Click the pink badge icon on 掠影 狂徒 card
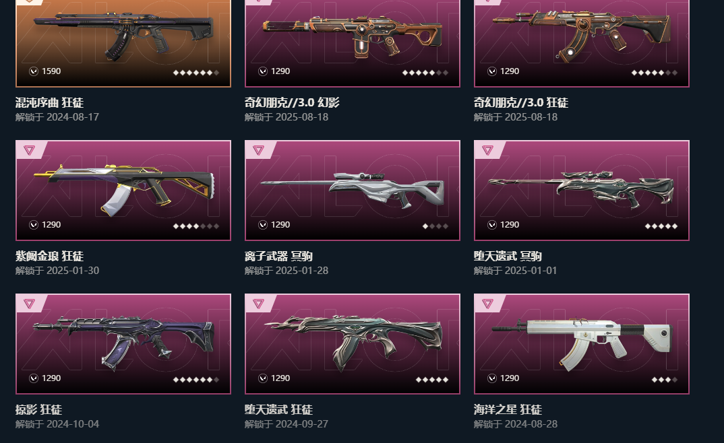The width and height of the screenshot is (724, 443). pos(29,304)
